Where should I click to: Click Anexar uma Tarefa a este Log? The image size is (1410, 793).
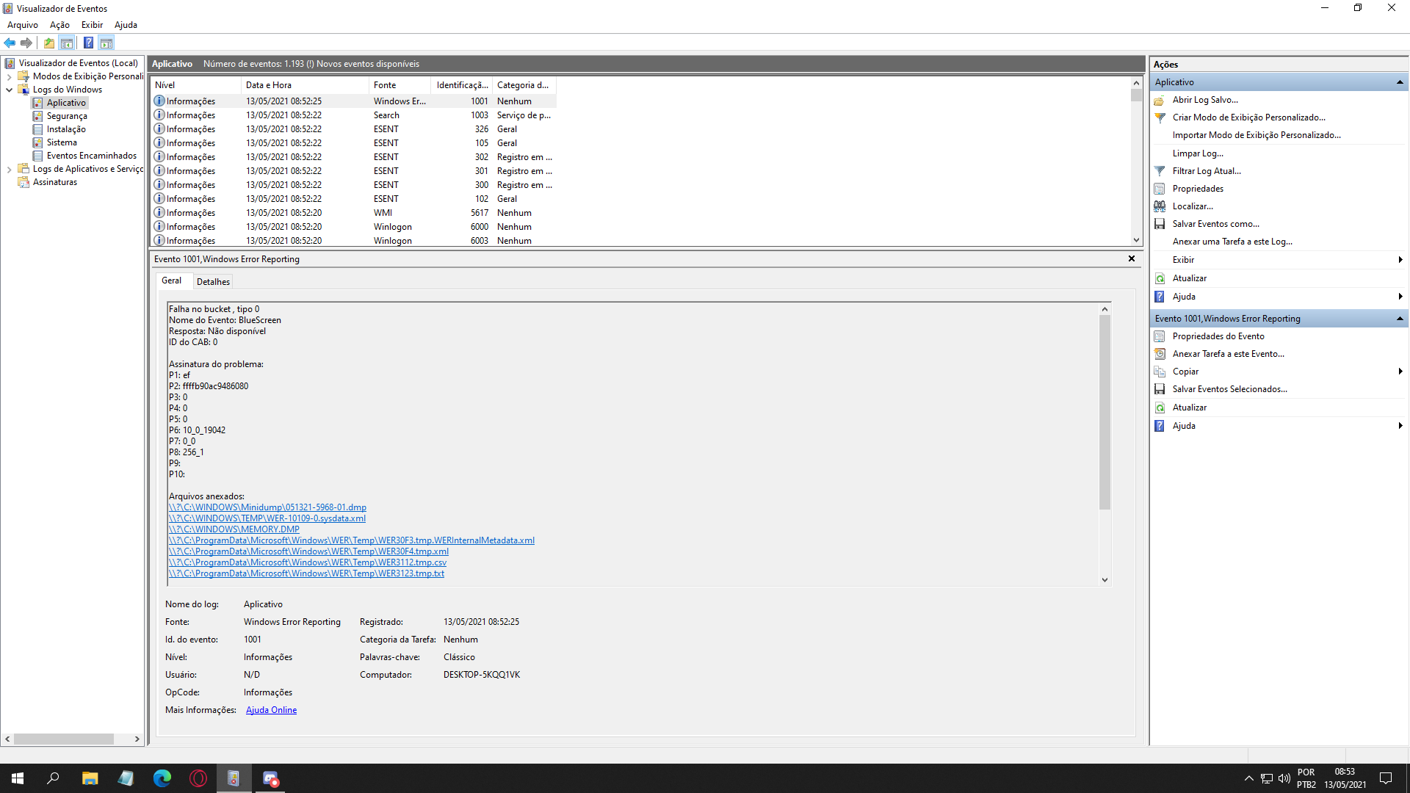[1232, 242]
